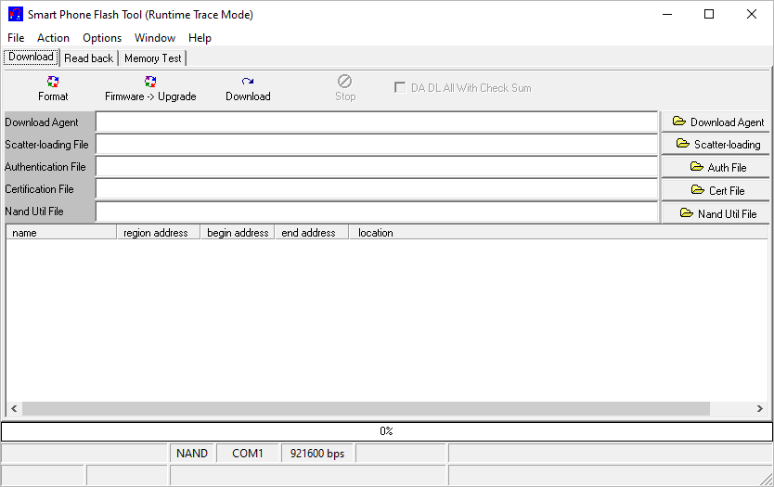Start flashing with the Download arrow icon
This screenshot has height=487, width=774.
(248, 82)
